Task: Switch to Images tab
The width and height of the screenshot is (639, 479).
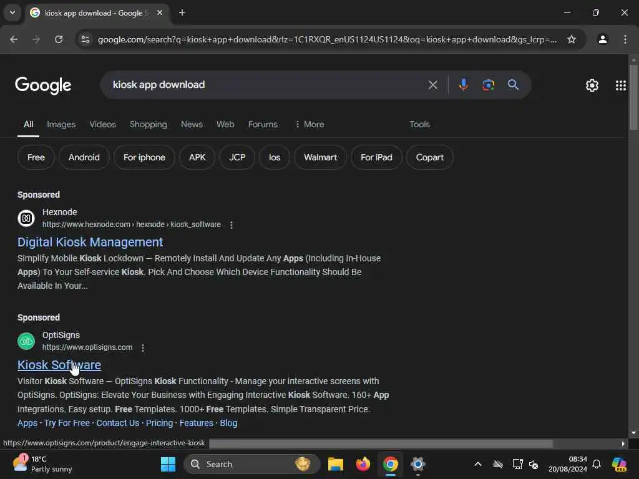Action: click(61, 125)
